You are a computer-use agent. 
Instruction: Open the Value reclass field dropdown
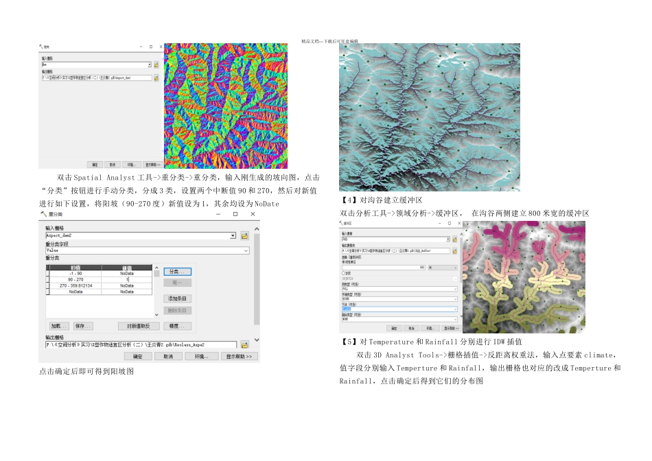tap(246, 250)
